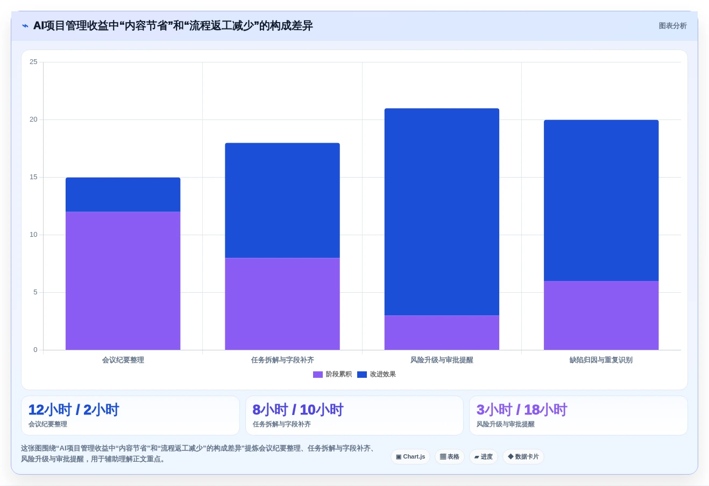Click the blue bar segment for 缺陷归因与重复识别
The image size is (709, 486).
click(x=601, y=200)
